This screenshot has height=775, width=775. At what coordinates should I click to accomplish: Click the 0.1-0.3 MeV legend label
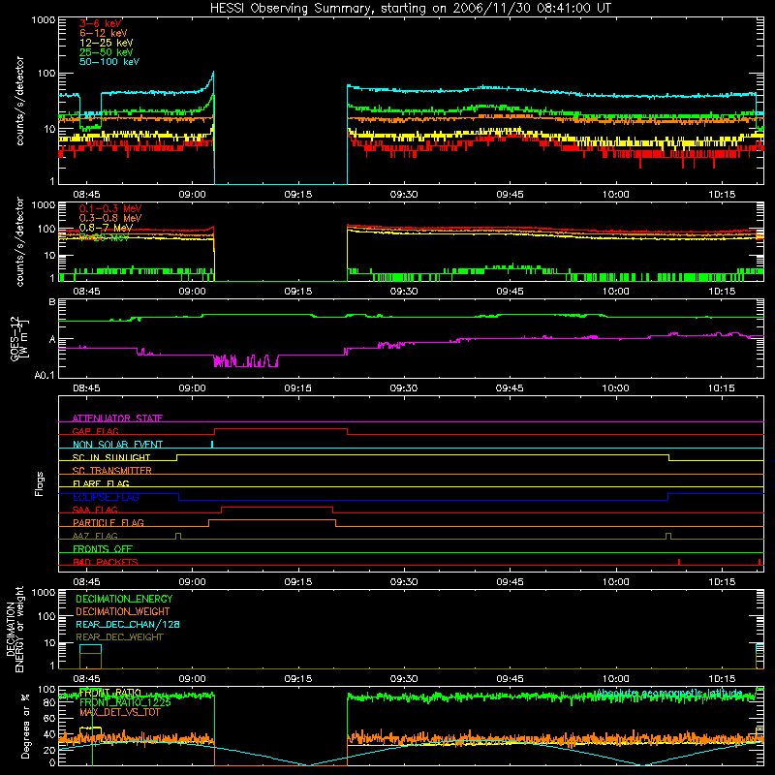pos(110,208)
